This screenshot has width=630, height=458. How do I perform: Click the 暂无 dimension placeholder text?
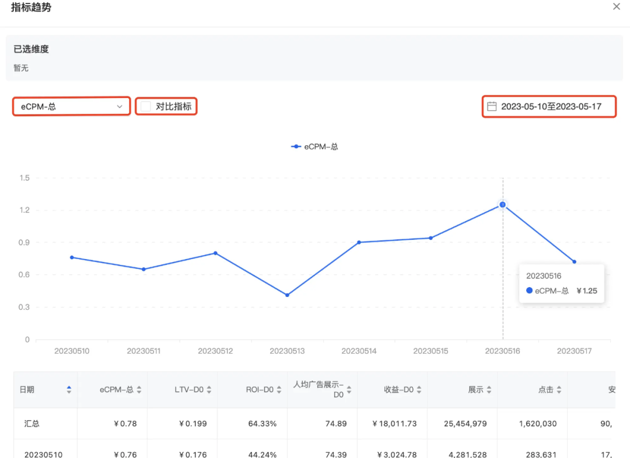coord(21,68)
